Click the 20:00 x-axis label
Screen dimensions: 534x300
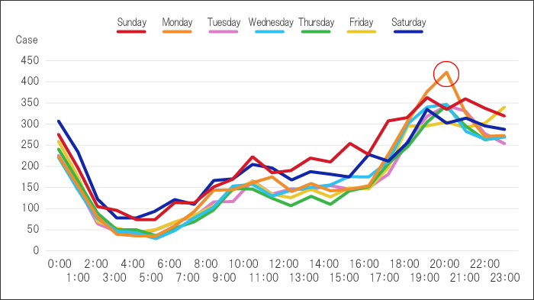[445, 264]
